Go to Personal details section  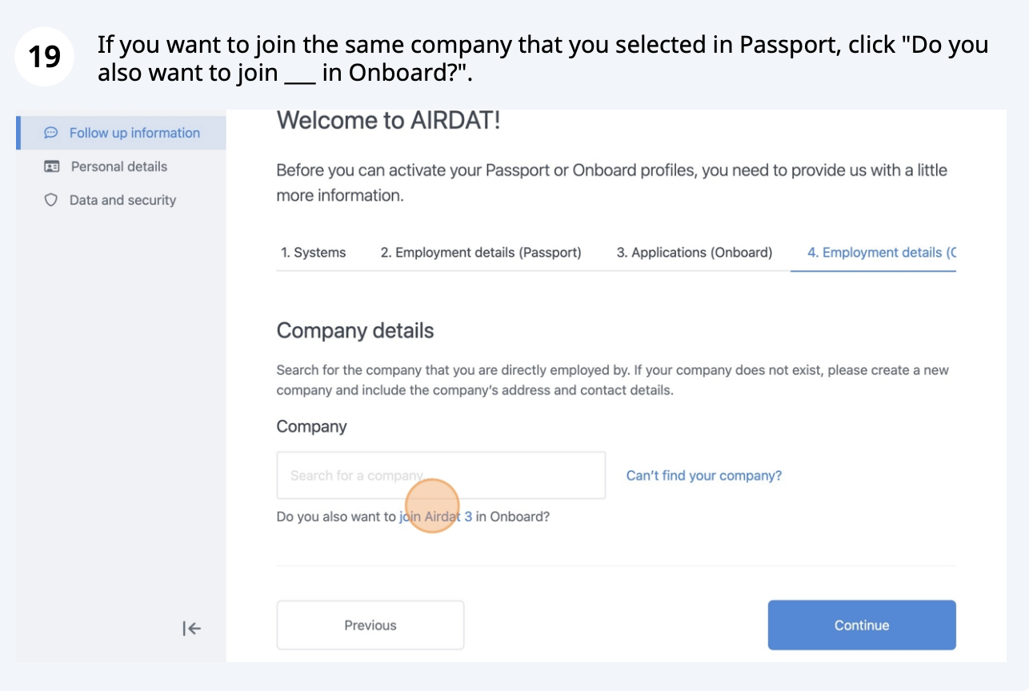point(119,166)
